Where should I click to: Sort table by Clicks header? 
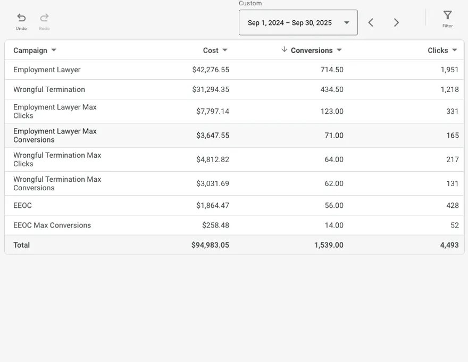[x=438, y=50]
